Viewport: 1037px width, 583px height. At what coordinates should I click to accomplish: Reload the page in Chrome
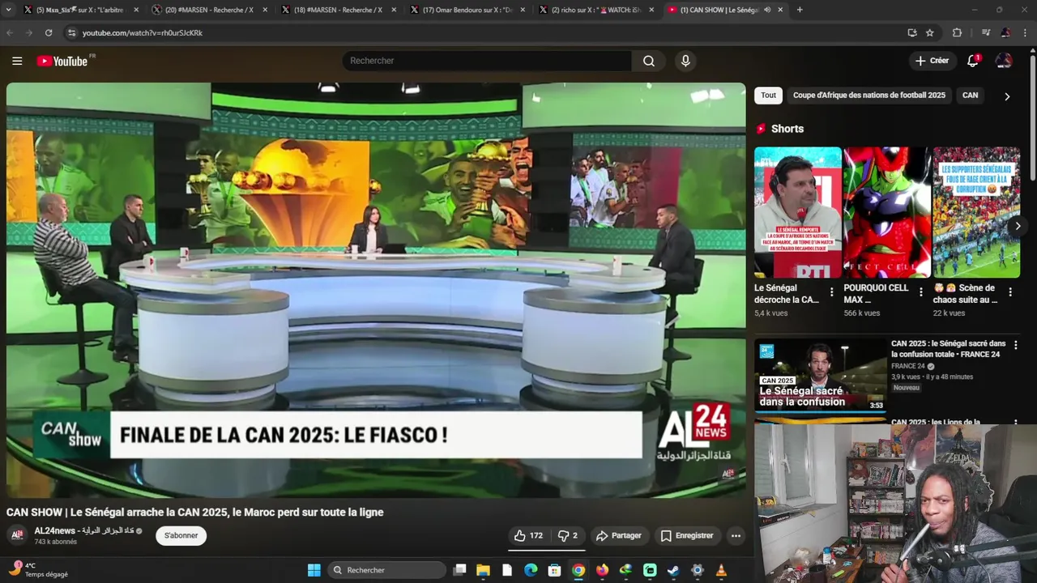click(49, 32)
